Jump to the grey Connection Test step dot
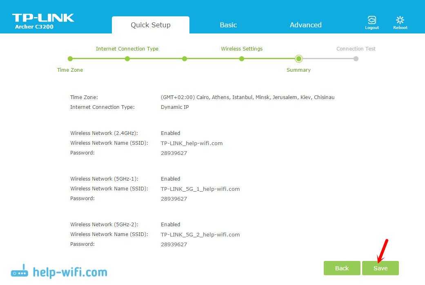Image resolution: width=425 pixels, height=285 pixels. [x=356, y=59]
